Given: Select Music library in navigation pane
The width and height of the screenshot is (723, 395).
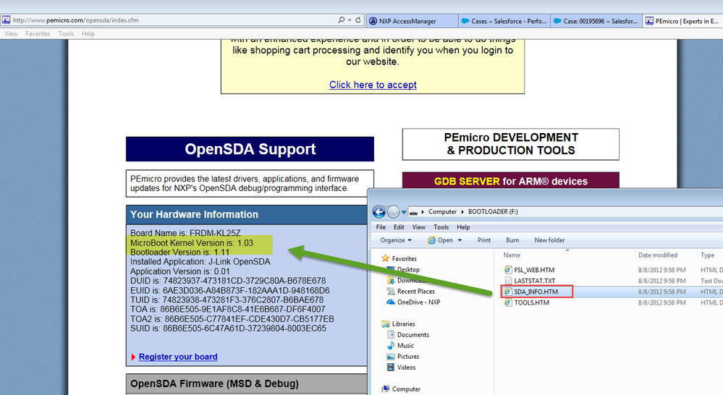Looking at the screenshot, I should 405,346.
